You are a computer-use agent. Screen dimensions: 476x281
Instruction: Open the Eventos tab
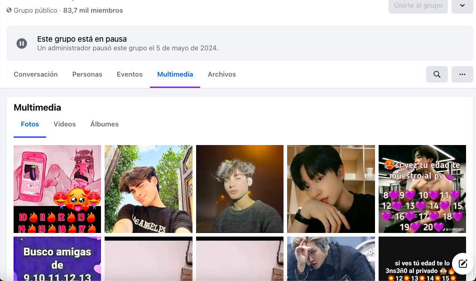130,74
